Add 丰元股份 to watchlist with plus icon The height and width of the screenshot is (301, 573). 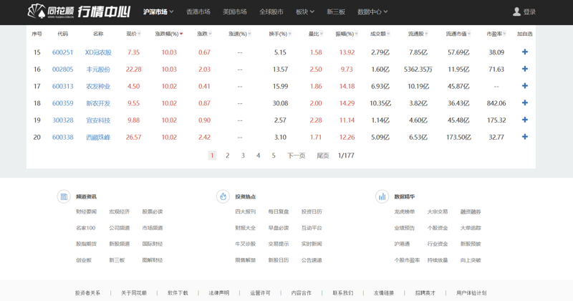(525, 69)
